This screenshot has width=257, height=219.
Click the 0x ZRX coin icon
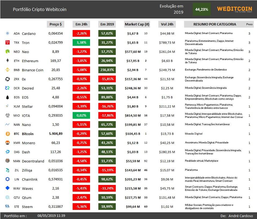point(8,79)
